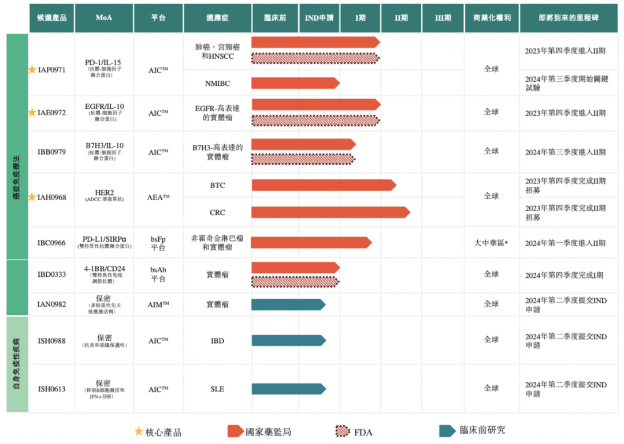Click the IBB0979 product name
The image size is (624, 444).
click(x=52, y=152)
